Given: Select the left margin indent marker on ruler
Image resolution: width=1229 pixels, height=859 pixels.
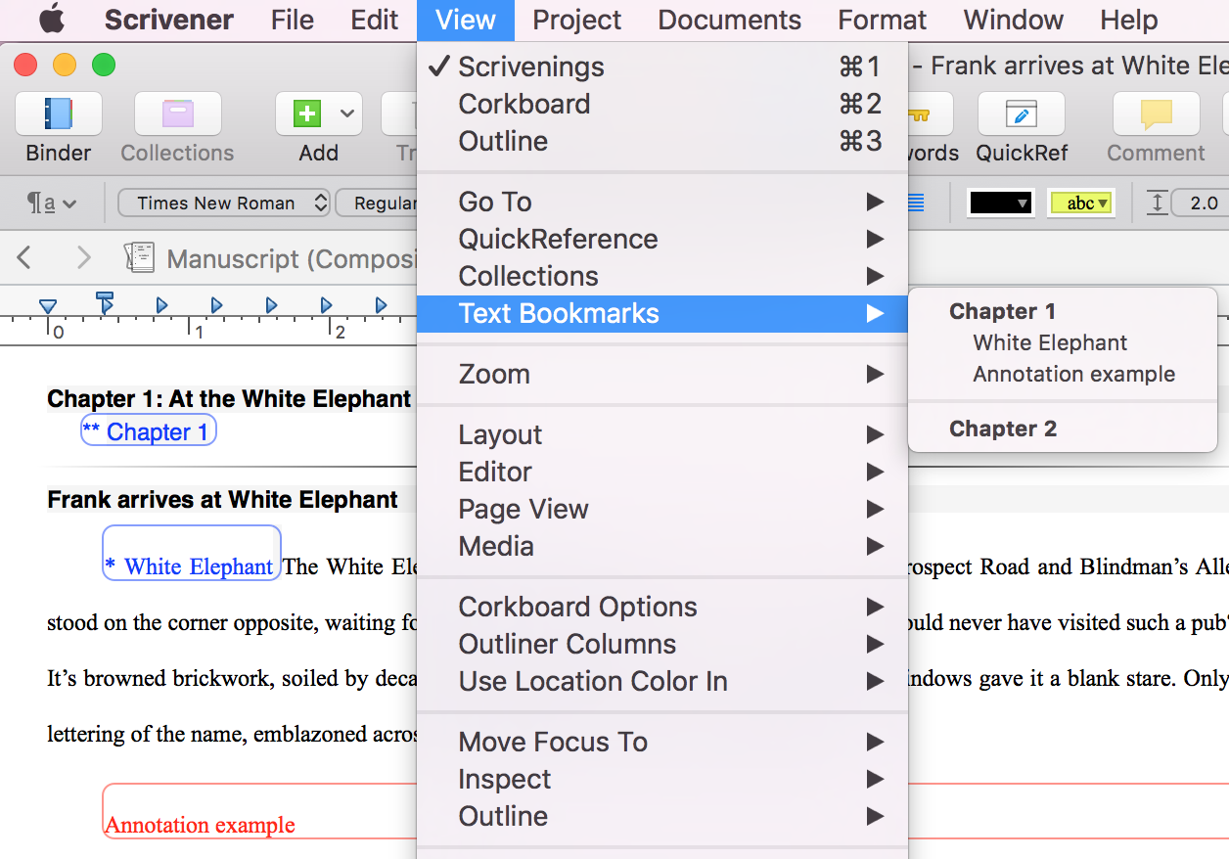Looking at the screenshot, I should (x=48, y=307).
